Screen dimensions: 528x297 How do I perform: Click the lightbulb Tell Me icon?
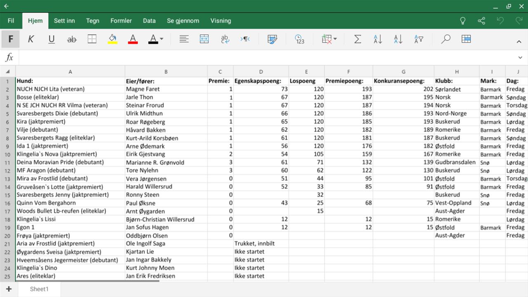pyautogui.click(x=463, y=21)
